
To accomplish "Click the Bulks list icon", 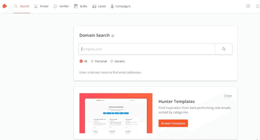I will pyautogui.click(x=76, y=6).
